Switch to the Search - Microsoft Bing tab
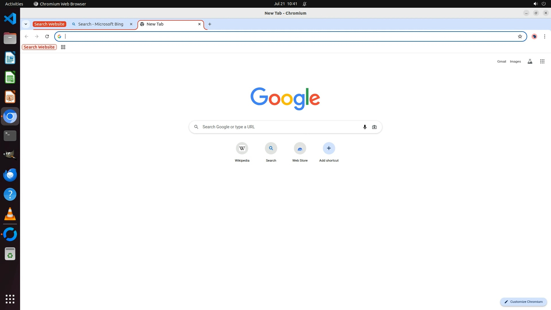 click(100, 24)
